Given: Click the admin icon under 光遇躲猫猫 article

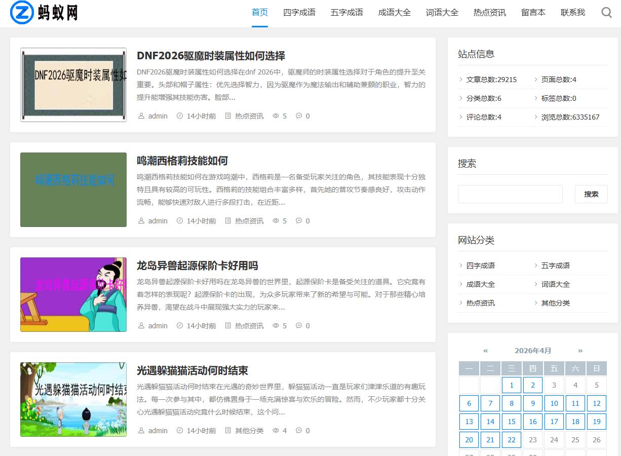Looking at the screenshot, I should (x=141, y=430).
